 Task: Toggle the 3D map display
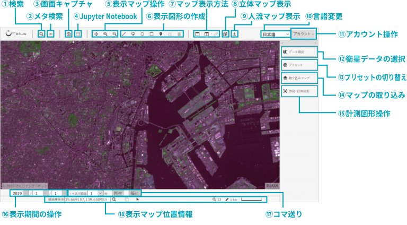pyautogui.click(x=225, y=34)
